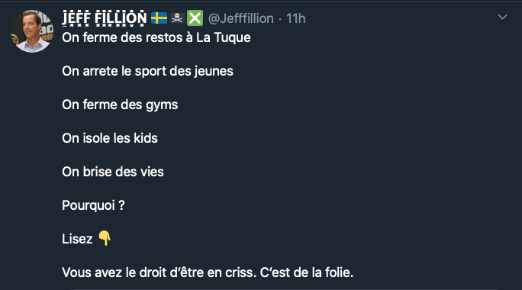522x290 pixels.
Task: Expand the tweet options chevron menu
Action: 502,17
